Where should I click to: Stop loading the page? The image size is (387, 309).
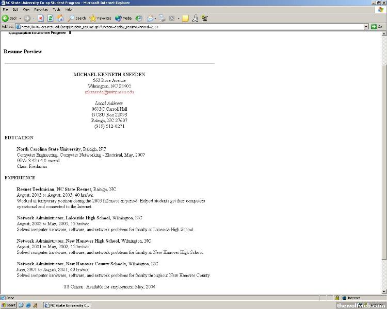pos(41,18)
